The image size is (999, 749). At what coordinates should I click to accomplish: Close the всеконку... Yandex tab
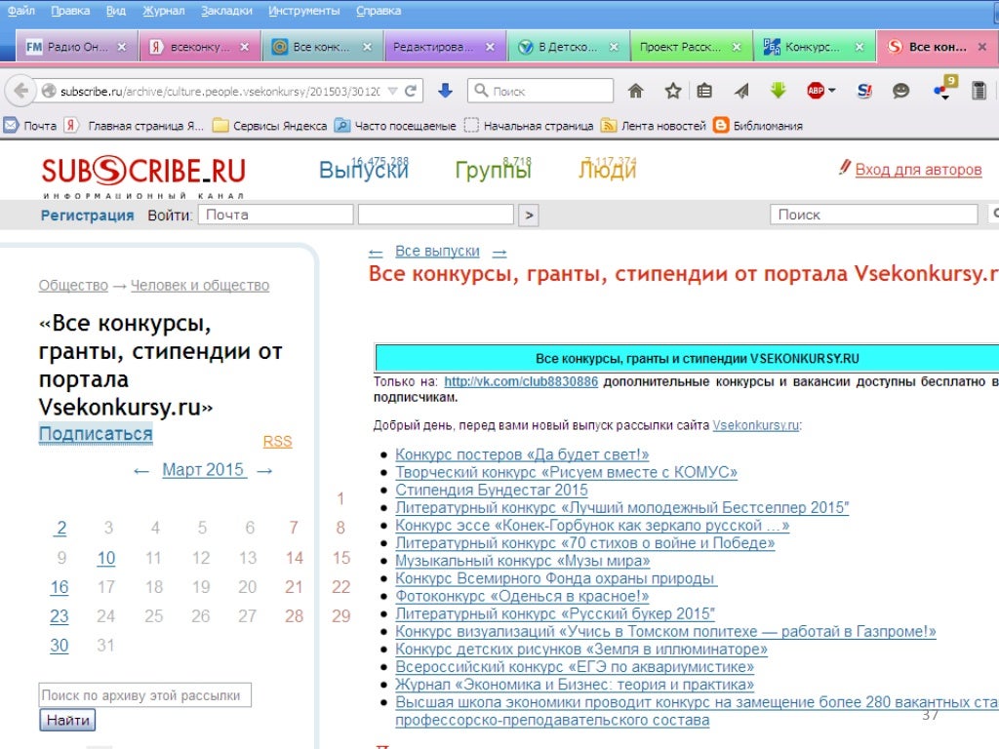[x=244, y=47]
